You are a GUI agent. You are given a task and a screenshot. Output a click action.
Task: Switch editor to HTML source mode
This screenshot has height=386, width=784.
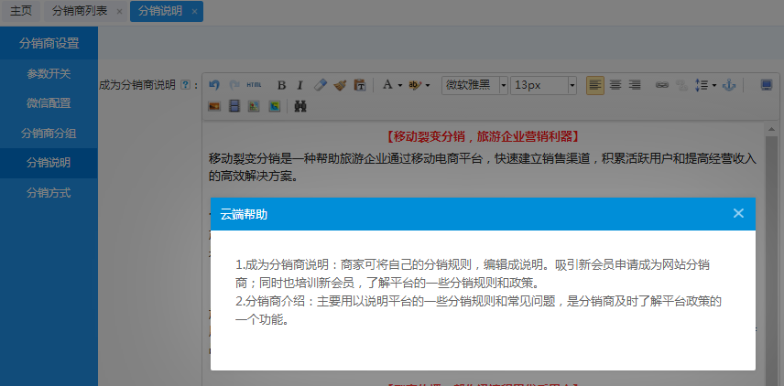[254, 85]
